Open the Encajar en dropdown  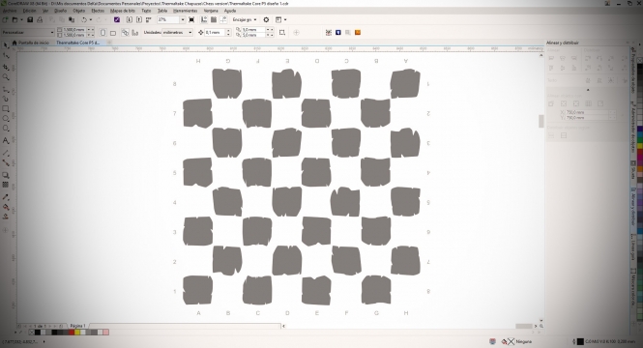pyautogui.click(x=245, y=19)
